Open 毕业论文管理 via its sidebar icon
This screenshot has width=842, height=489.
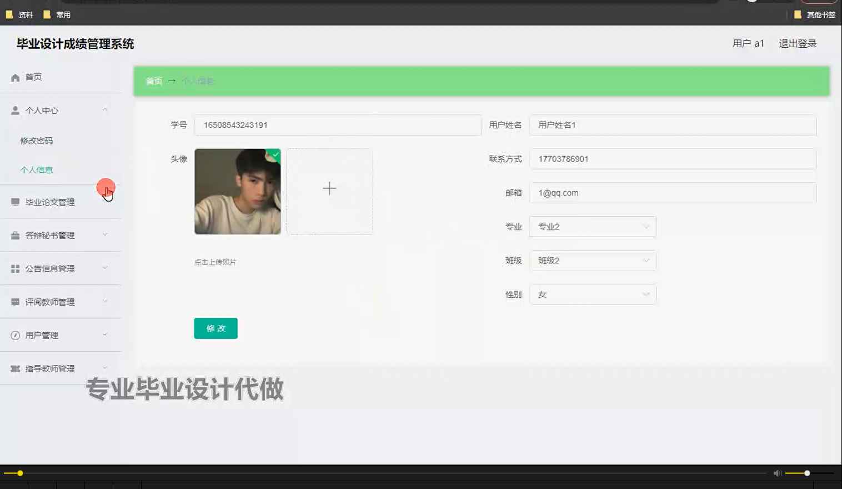point(15,202)
